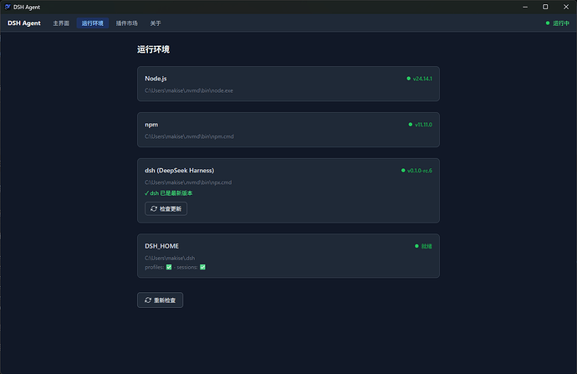This screenshot has width=577, height=374.
Task: Switch to the 插件市场 tab
Action: click(126, 23)
